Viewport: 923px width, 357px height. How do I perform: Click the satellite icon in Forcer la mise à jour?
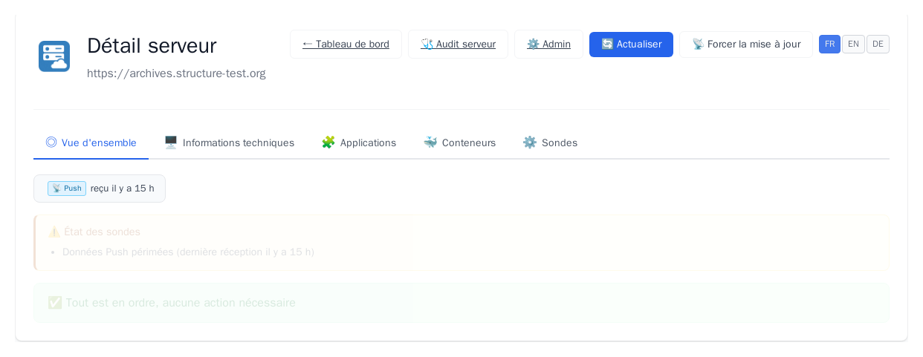(x=698, y=45)
